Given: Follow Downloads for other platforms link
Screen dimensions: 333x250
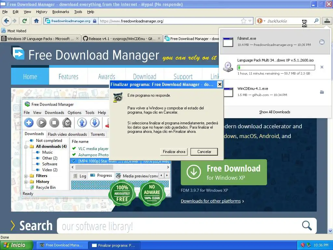Looking at the screenshot, I should click(211, 201).
